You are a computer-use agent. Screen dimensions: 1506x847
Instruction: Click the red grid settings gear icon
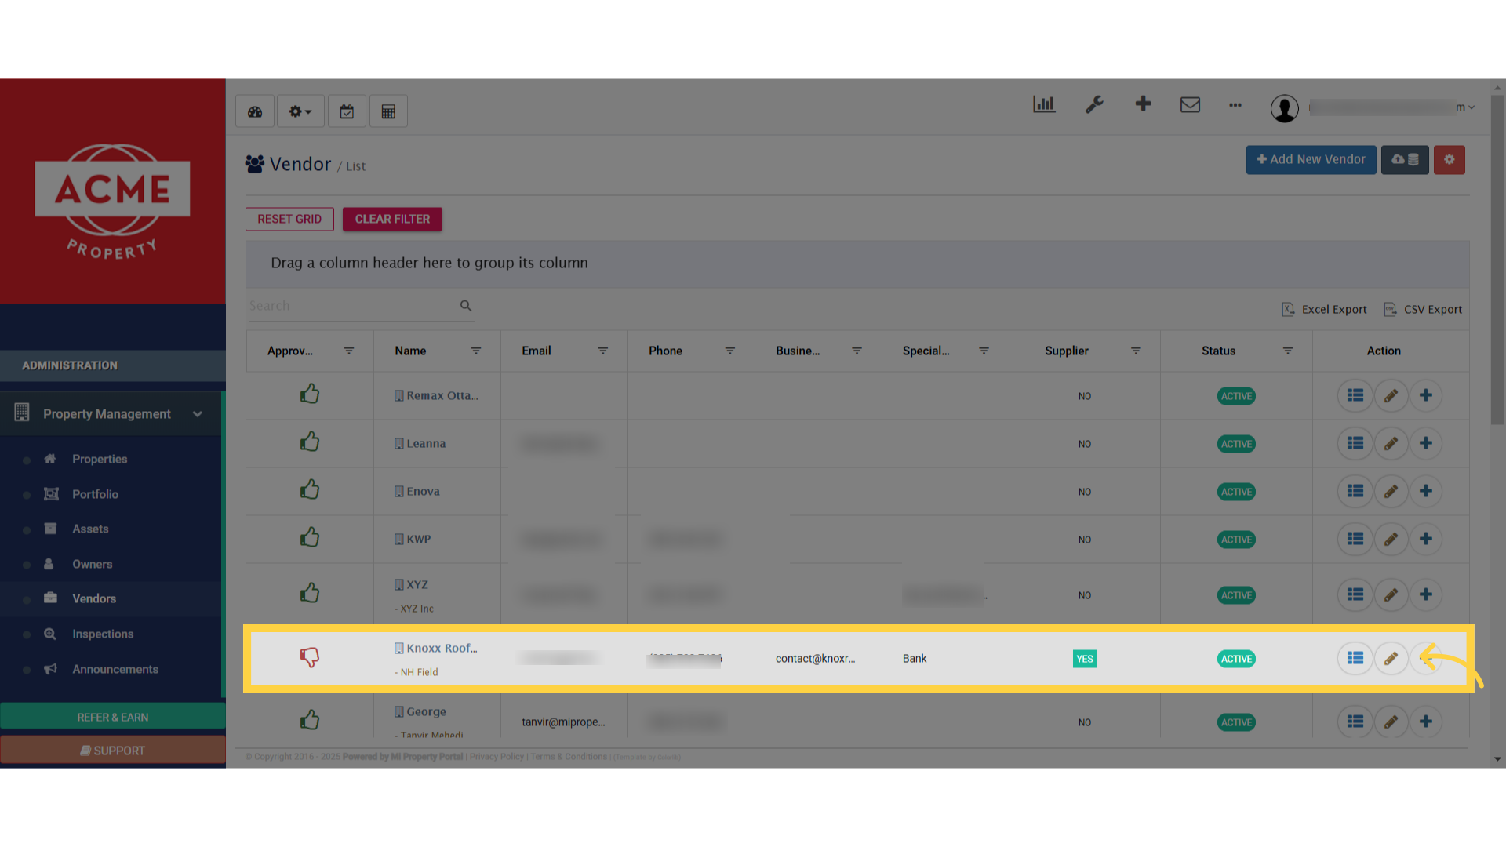tap(1449, 159)
